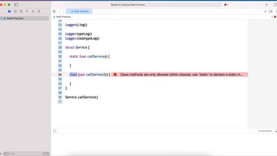Go back in editor history
The height and width of the screenshot is (156, 277).
[60, 11]
